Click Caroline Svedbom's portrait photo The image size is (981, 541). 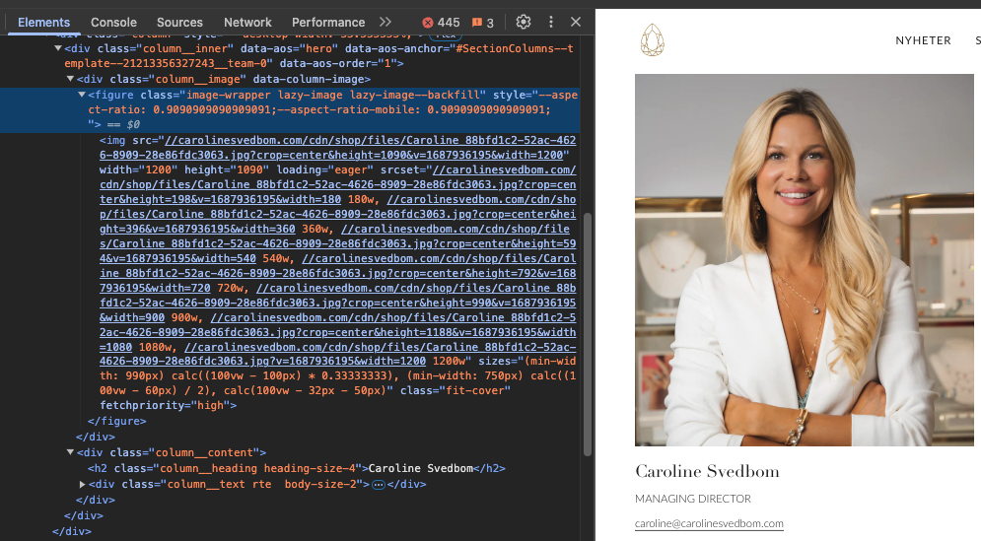click(804, 259)
